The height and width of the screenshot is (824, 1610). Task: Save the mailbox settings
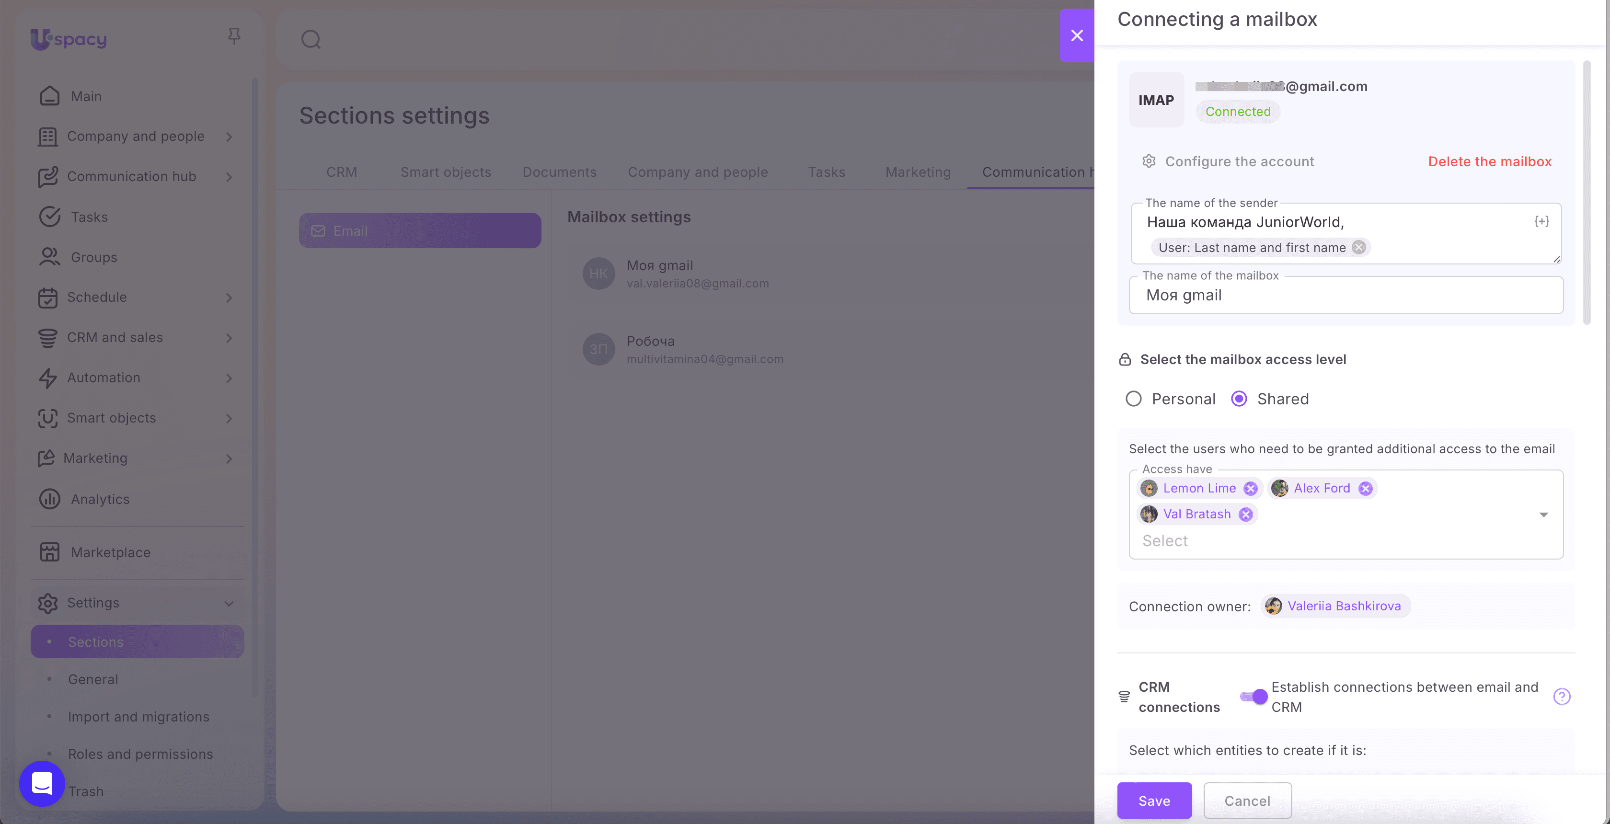[x=1154, y=801]
